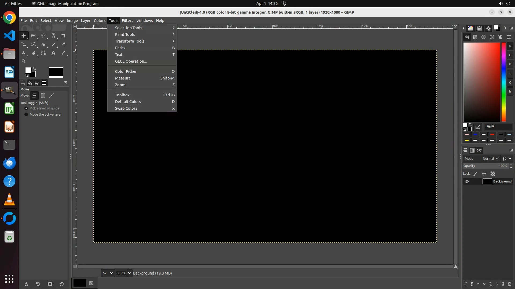Open the zoom percentage 66.7% dropdown

click(129, 273)
